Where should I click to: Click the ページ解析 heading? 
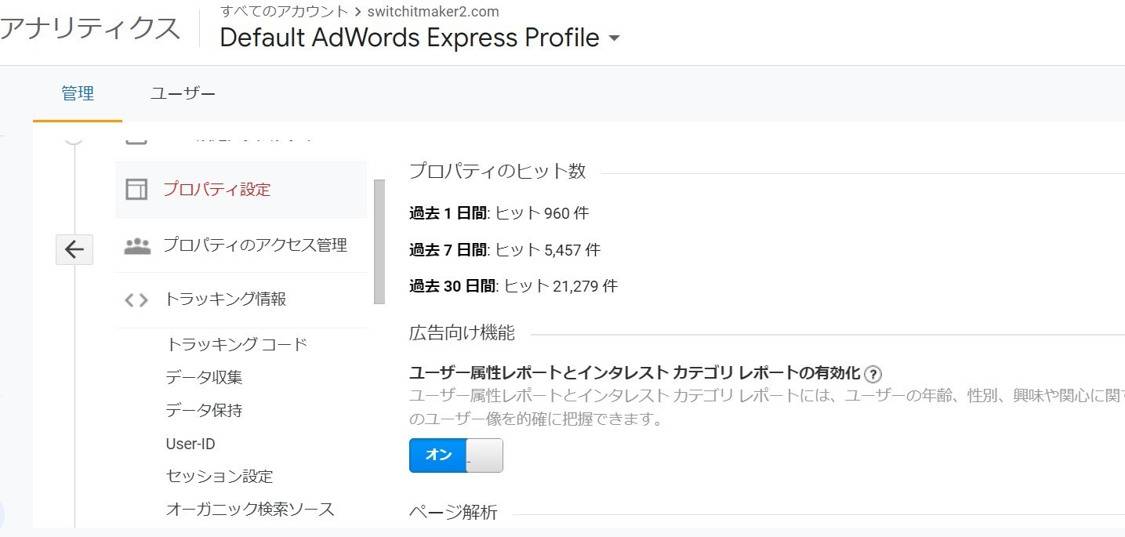pyautogui.click(x=453, y=513)
